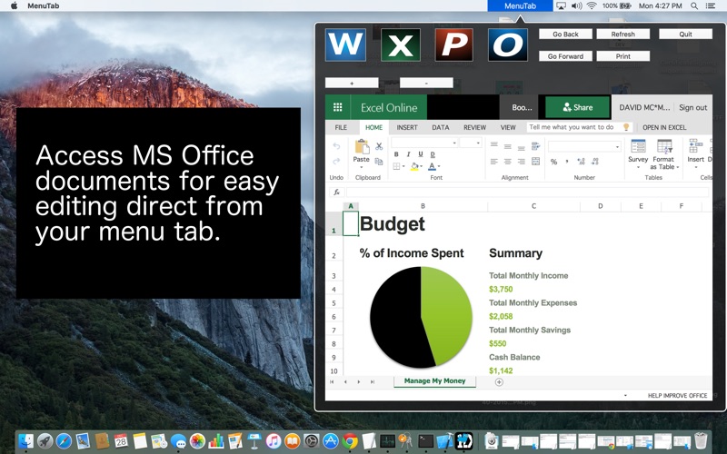Click the Redo arrow icon
Image resolution: width=727 pixels, height=454 pixels.
coord(336,162)
